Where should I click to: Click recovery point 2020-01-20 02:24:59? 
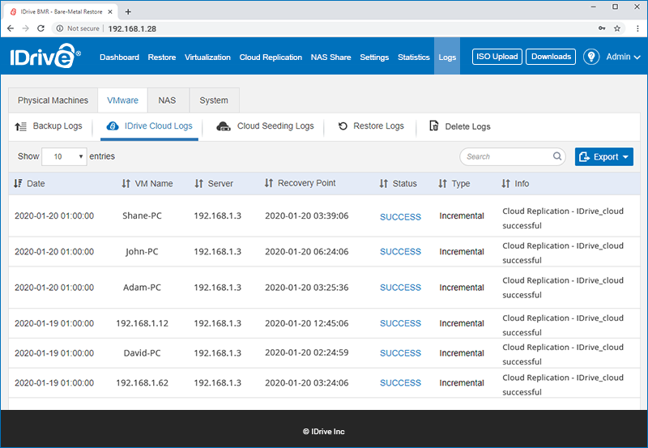[307, 352]
